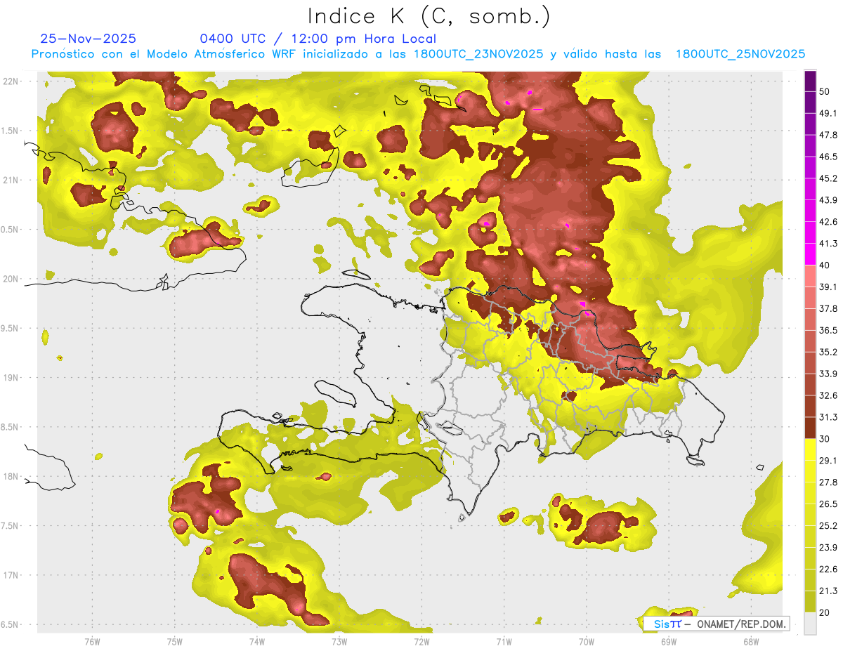The height and width of the screenshot is (651, 843).
Task: Click the '73W' longitude label
Action: (339, 642)
